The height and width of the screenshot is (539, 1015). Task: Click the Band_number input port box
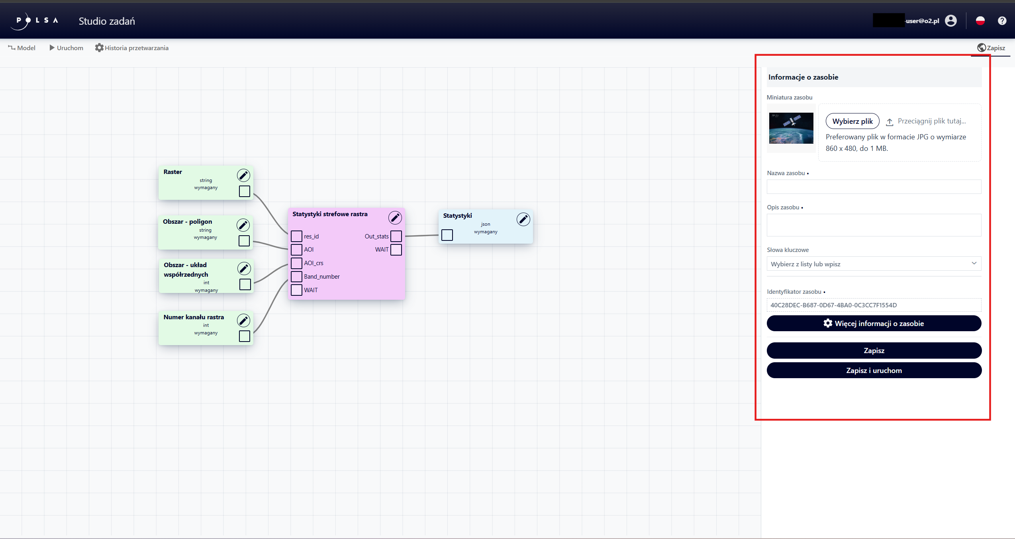pyautogui.click(x=296, y=276)
